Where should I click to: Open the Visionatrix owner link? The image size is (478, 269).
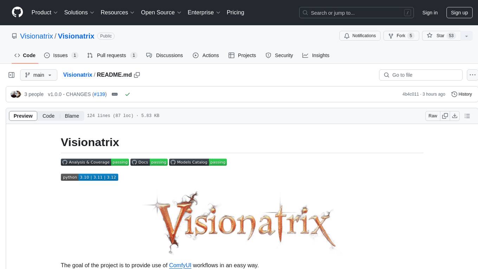click(37, 36)
